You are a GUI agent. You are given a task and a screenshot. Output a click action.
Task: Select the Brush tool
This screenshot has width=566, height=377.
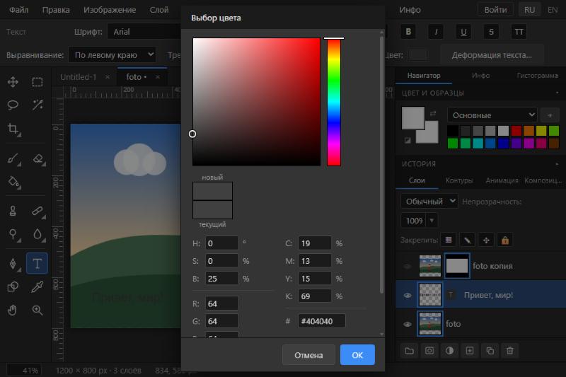click(x=13, y=158)
